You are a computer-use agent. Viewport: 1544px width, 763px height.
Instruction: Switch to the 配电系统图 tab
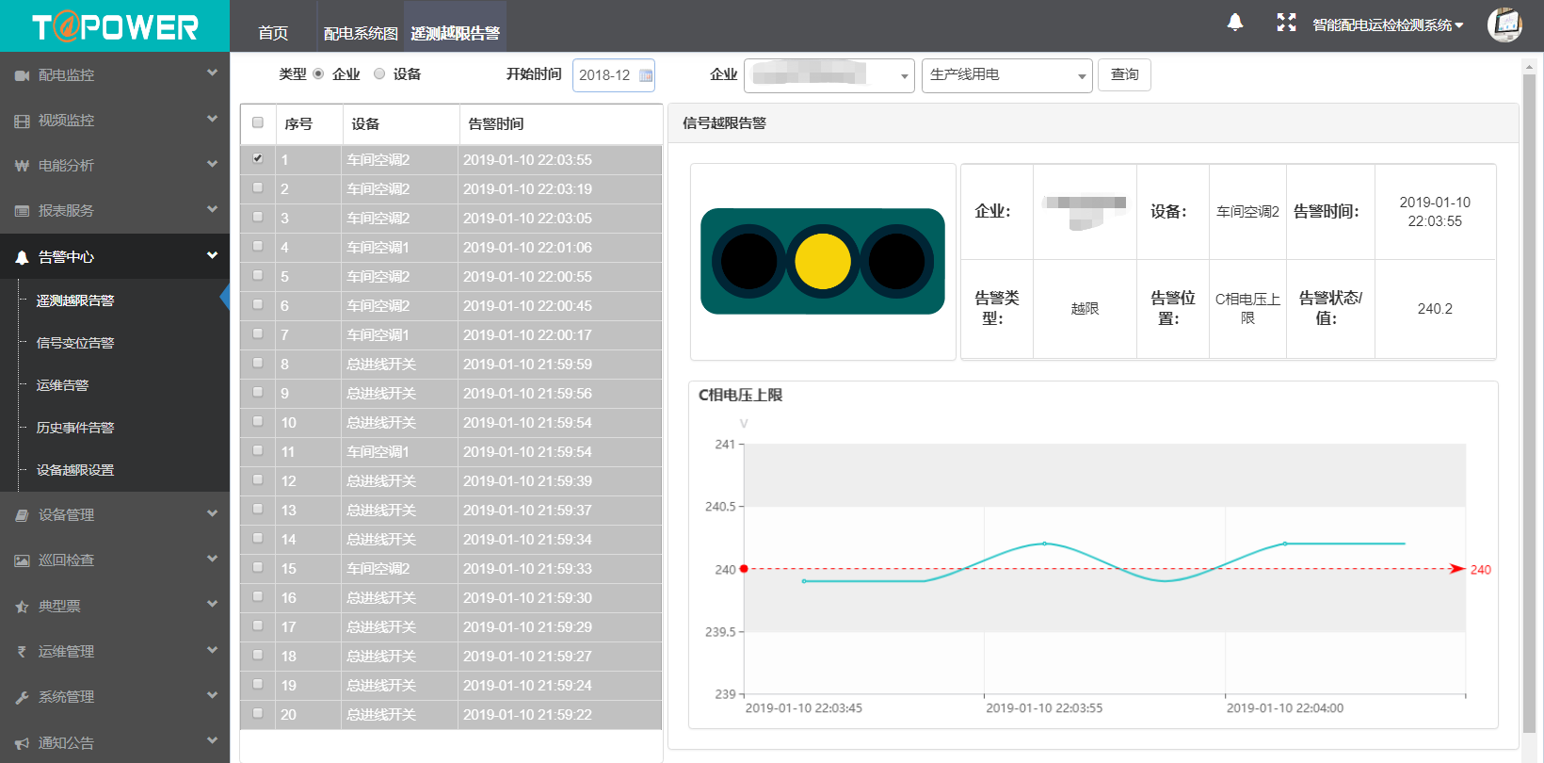tap(361, 33)
